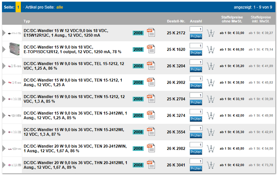Click Prüfen button for order 26 K 3204

196,69
